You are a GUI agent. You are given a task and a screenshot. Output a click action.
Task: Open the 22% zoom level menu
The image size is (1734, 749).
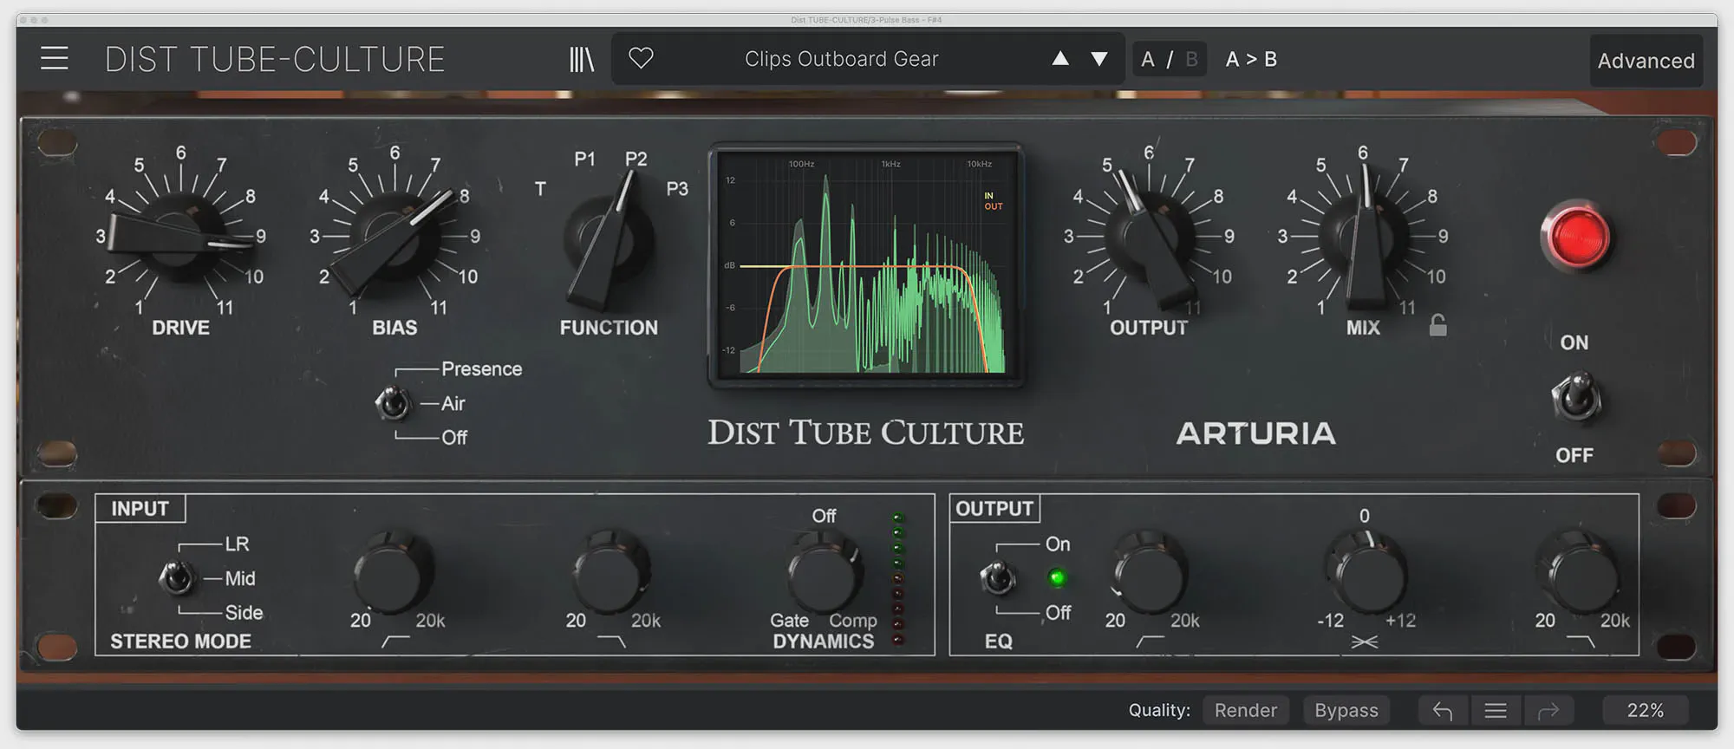click(1645, 711)
